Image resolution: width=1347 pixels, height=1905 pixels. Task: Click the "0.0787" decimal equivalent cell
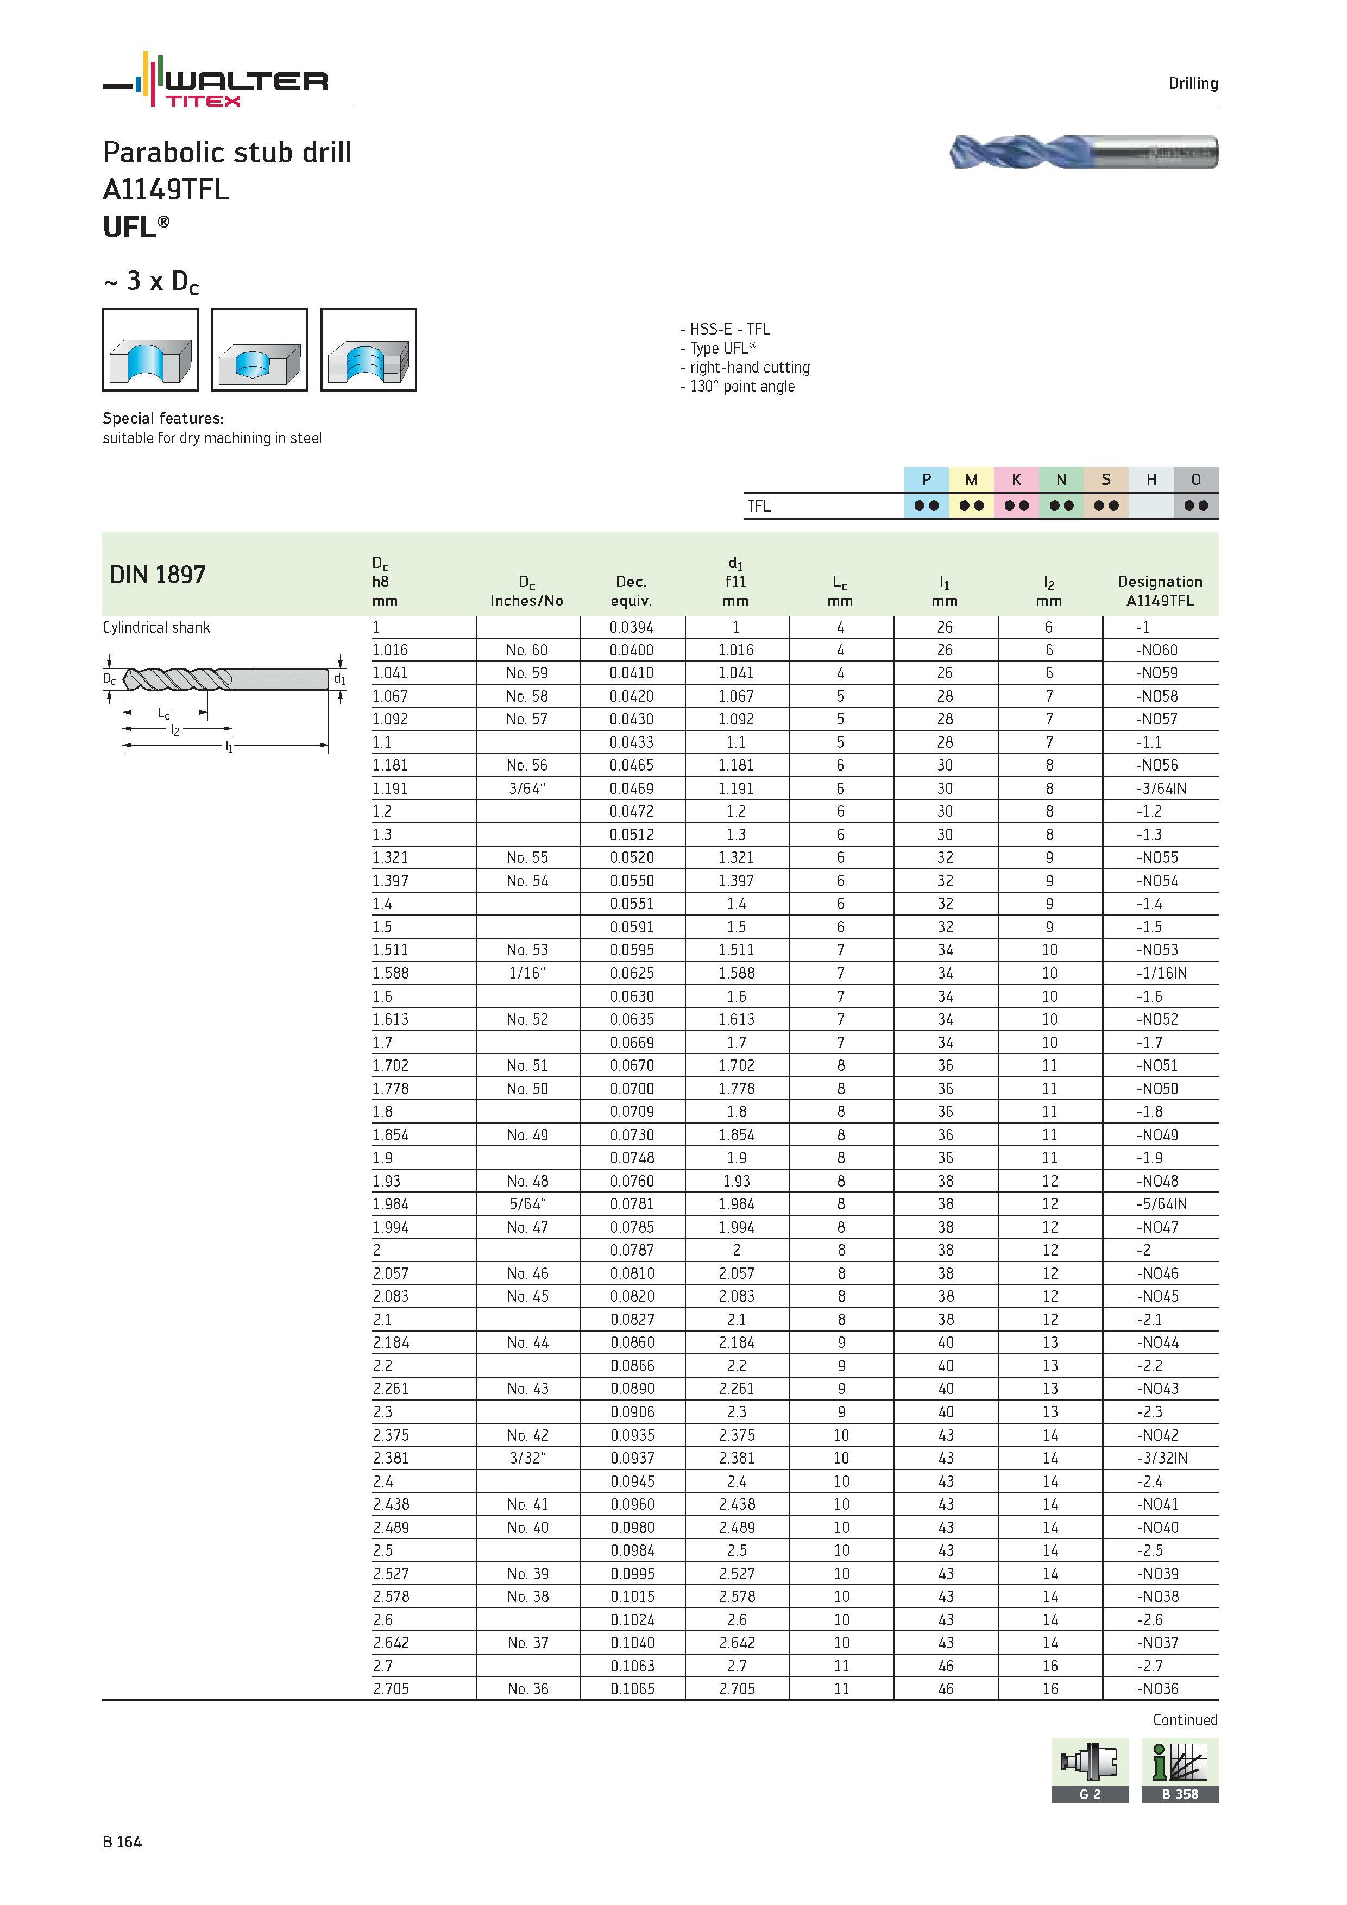pyautogui.click(x=632, y=1251)
